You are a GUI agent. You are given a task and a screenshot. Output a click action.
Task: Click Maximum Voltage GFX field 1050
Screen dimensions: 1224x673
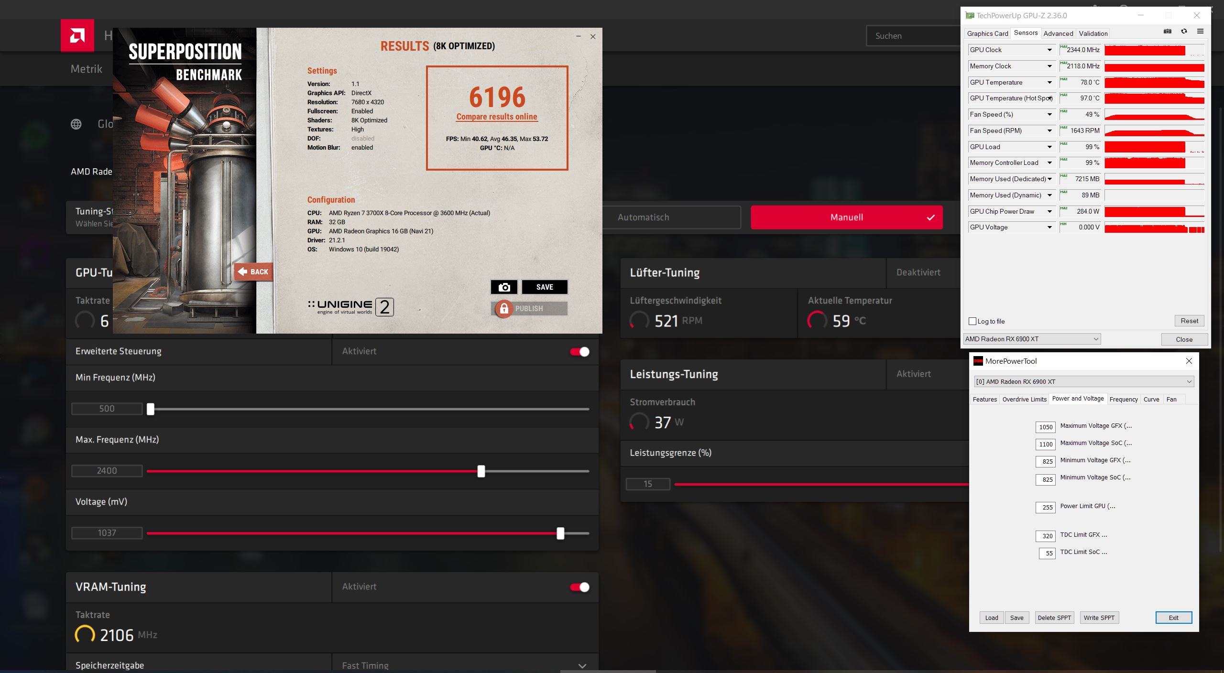click(1046, 427)
